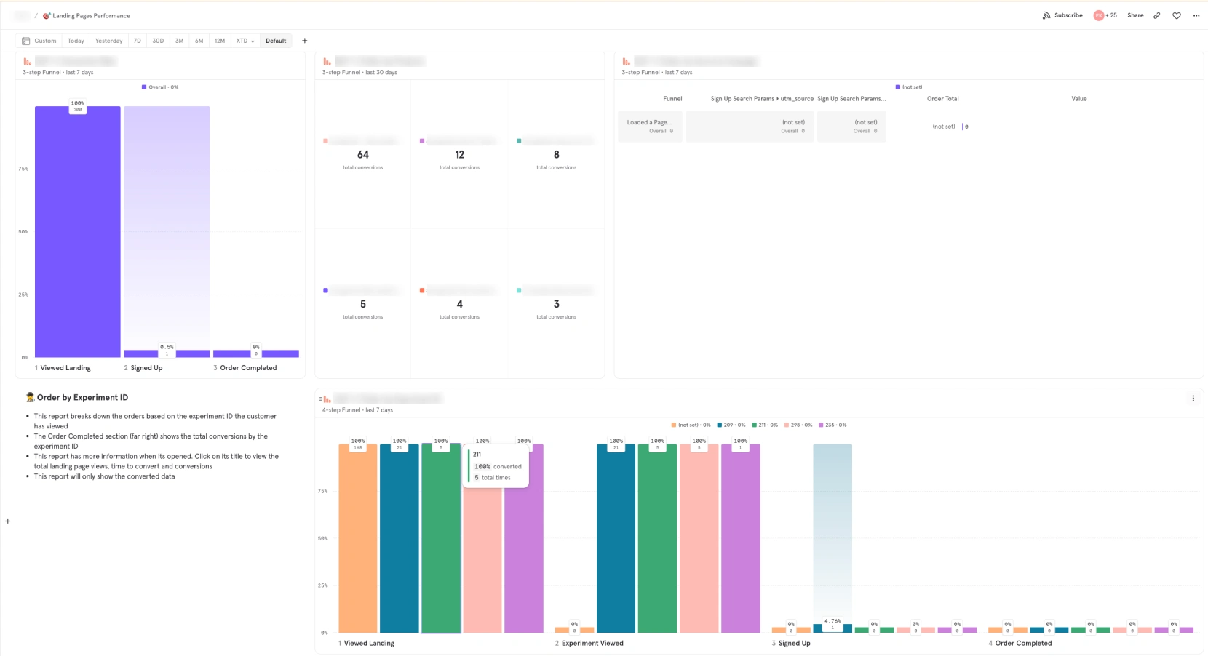This screenshot has height=656, width=1208.
Task: Switch to the Default tab
Action: [276, 41]
